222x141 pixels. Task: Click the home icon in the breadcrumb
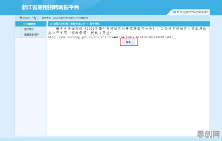(x=51, y=24)
